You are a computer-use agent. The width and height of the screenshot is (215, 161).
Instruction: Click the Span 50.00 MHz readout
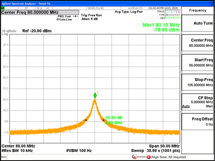(164, 146)
